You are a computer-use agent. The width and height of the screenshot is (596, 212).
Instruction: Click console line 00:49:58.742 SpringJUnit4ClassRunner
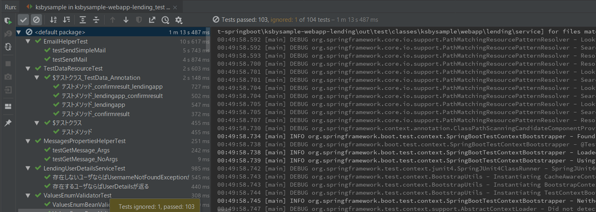click(406, 168)
